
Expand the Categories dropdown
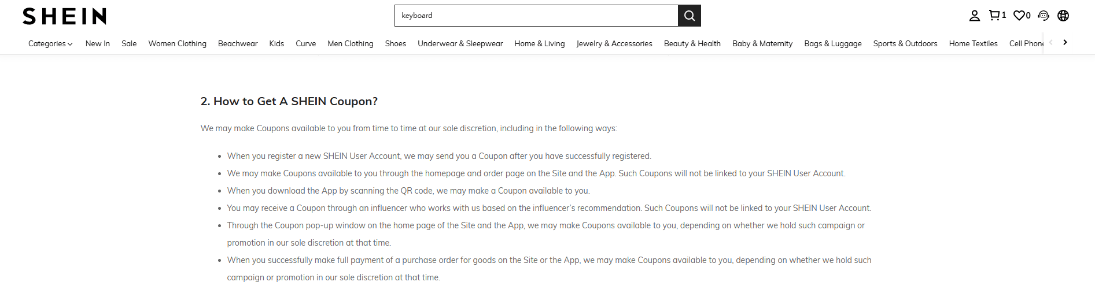[50, 43]
